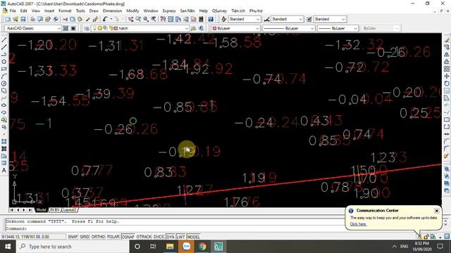
Task: Open the Dimension menu
Action: (112, 11)
